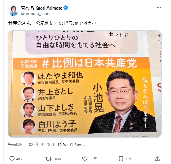Screen dimensions: 171x164
Task: Like the post with the heart icon
Action: tap(85, 159)
